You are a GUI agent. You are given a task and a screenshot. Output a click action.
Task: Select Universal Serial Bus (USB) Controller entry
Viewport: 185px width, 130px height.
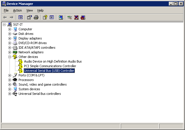point(49,71)
